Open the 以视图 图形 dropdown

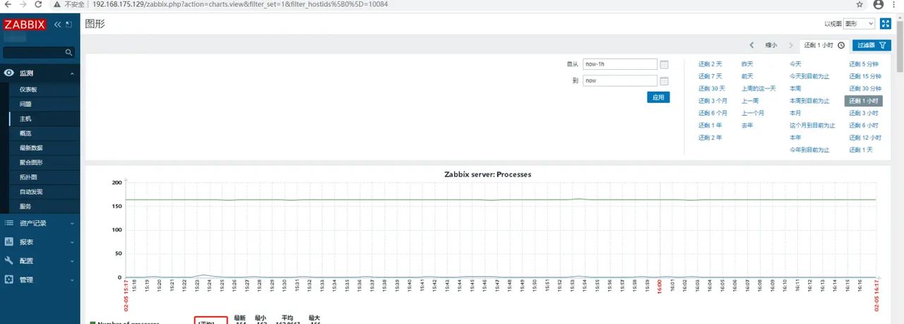coord(860,23)
